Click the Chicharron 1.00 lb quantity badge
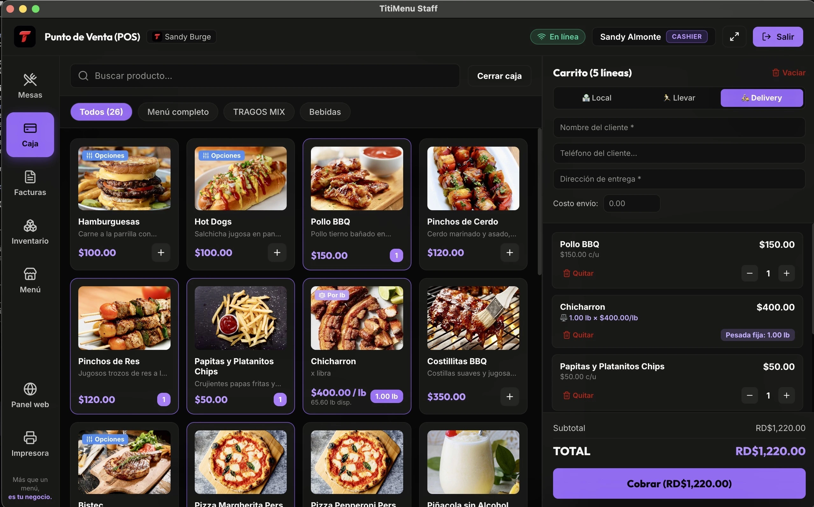The image size is (814, 507). 386,396
